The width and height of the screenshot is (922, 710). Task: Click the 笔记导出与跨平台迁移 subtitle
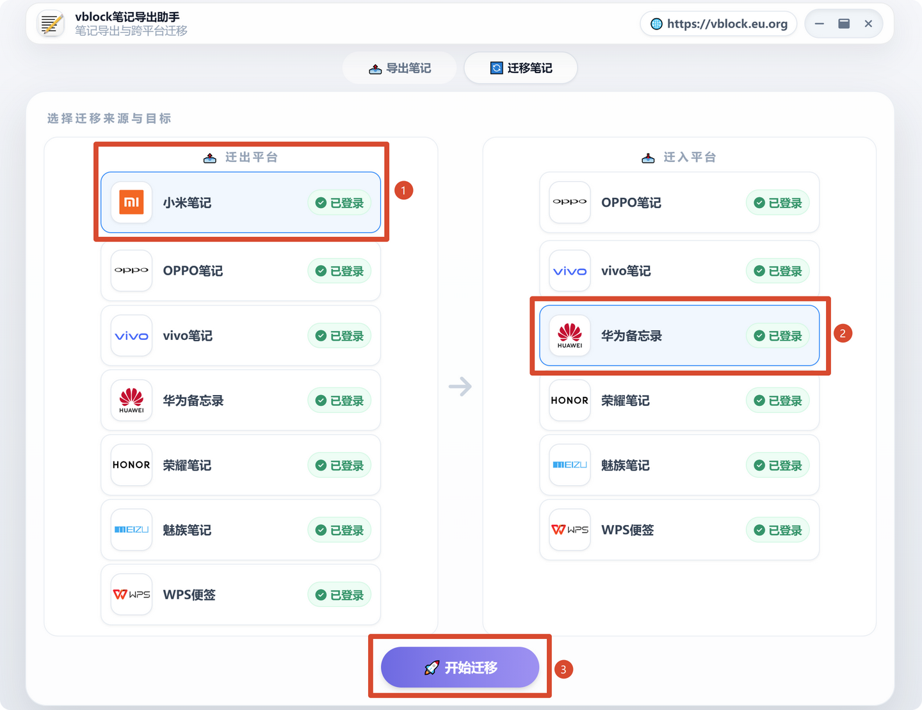131,31
